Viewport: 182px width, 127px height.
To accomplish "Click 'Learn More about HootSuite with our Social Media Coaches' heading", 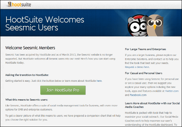I will click(152, 105).
